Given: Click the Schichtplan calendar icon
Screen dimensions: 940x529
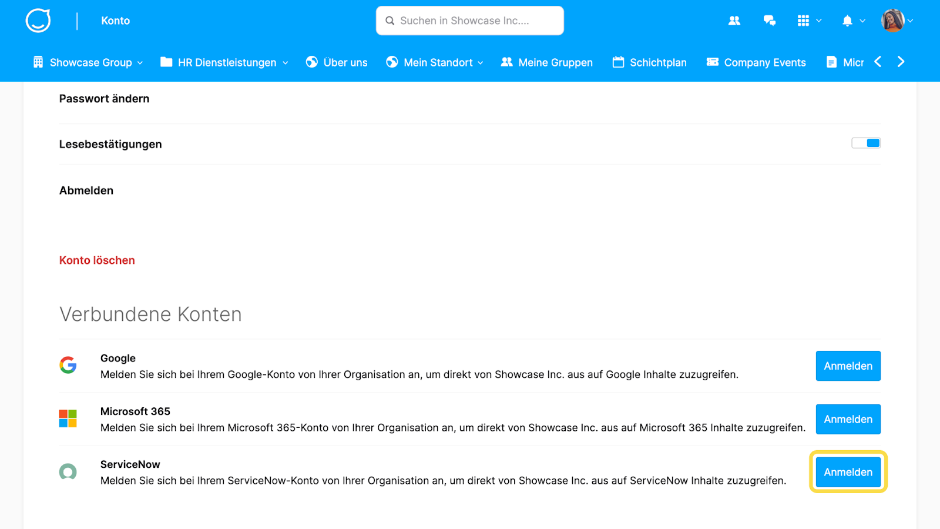Looking at the screenshot, I should pos(618,62).
